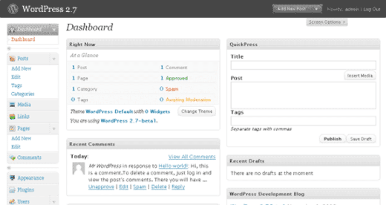Click the Insert Media button
Viewport: 386px width, 205px height.
[360, 76]
